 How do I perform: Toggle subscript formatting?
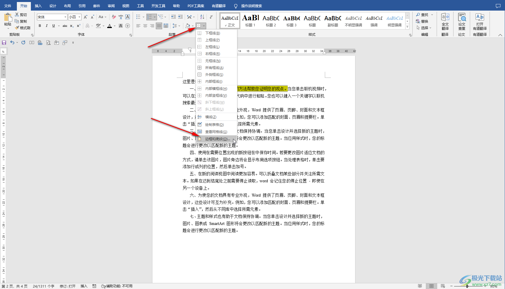72,26
